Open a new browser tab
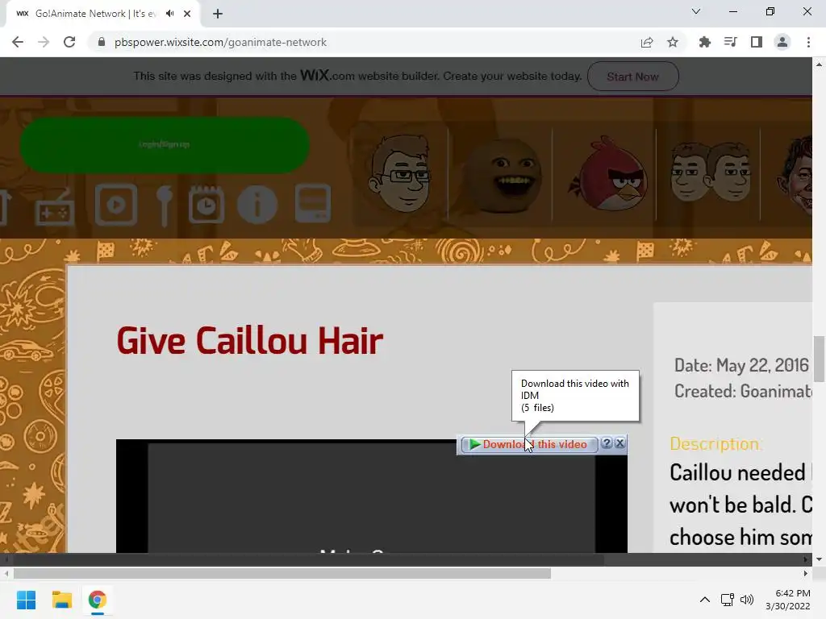826x619 pixels. click(x=218, y=14)
